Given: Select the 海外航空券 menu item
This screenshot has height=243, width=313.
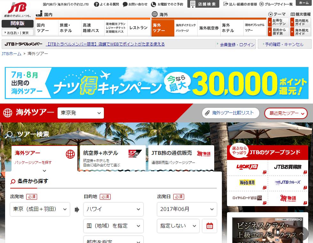Looking at the screenshot, I should click(x=209, y=28).
